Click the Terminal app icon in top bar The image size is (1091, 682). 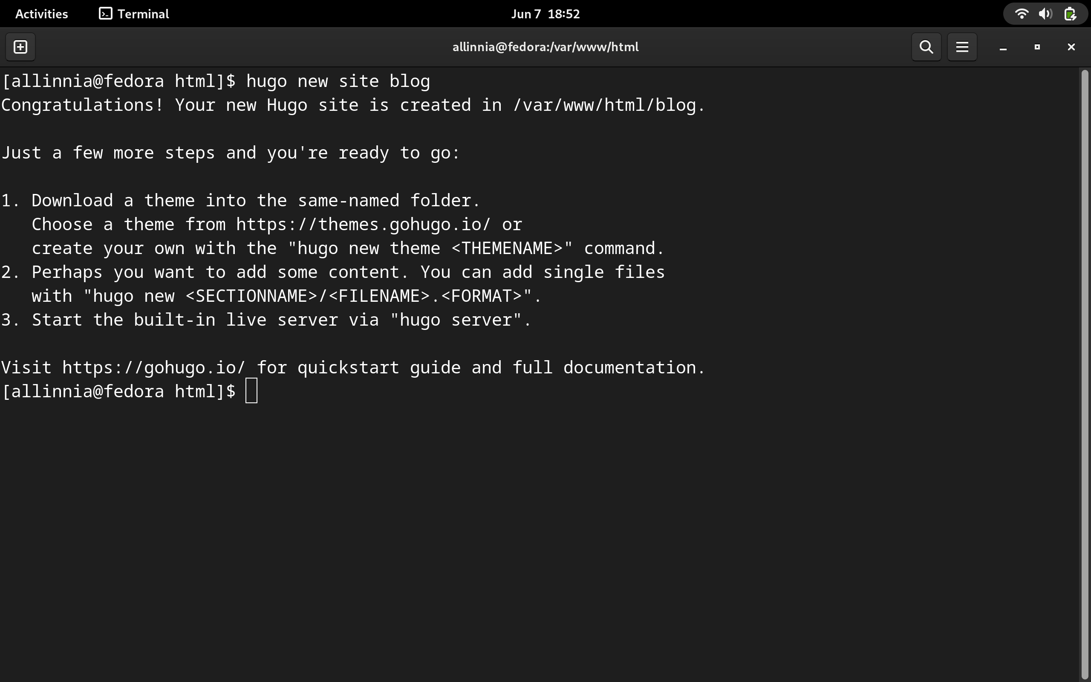(x=105, y=14)
